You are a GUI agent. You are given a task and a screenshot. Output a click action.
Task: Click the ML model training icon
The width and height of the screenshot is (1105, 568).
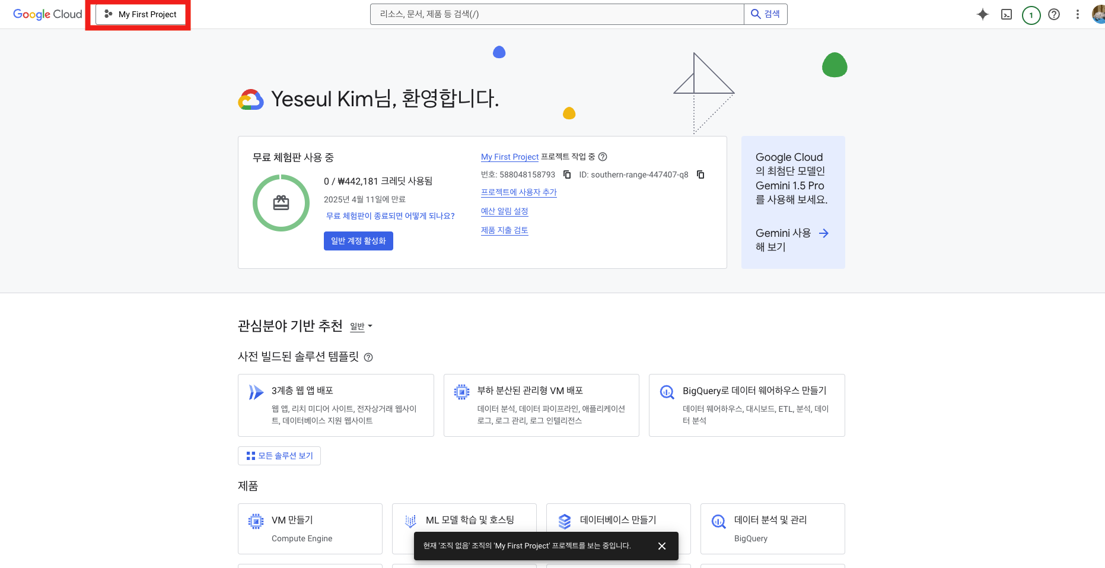pos(410,522)
